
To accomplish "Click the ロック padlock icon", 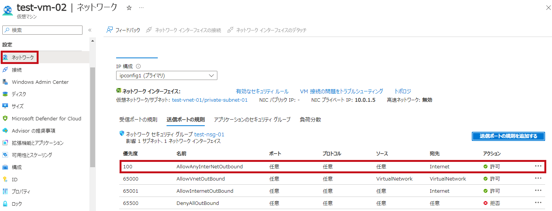I will click(5, 204).
